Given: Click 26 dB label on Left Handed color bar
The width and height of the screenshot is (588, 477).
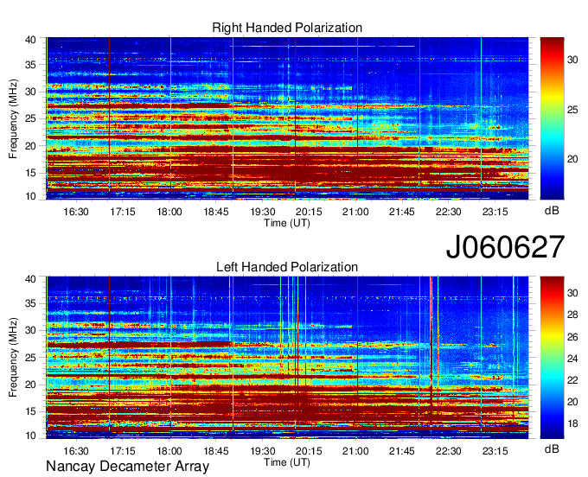Looking at the screenshot, I should [x=572, y=337].
